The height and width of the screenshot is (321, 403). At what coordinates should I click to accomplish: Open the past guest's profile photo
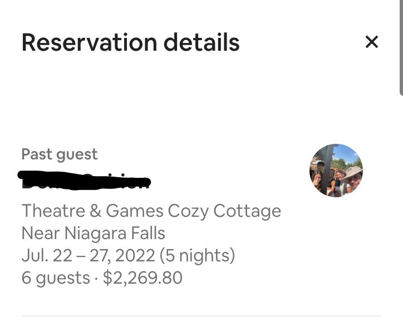tap(336, 171)
